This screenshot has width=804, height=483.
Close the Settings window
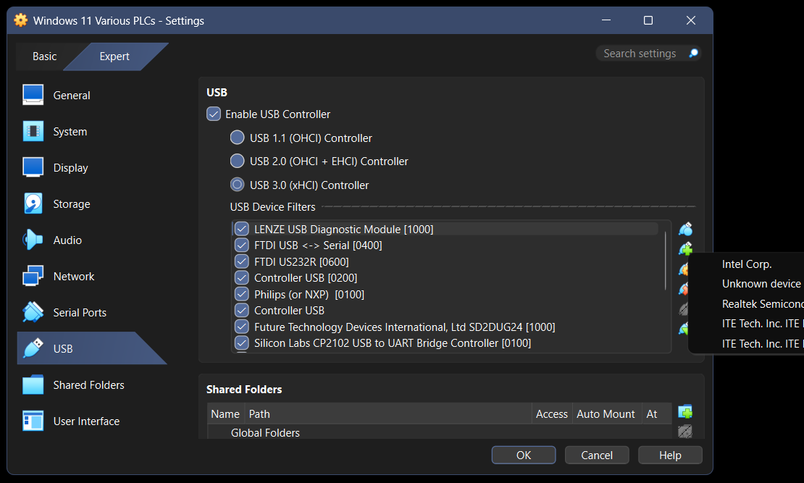pos(691,20)
